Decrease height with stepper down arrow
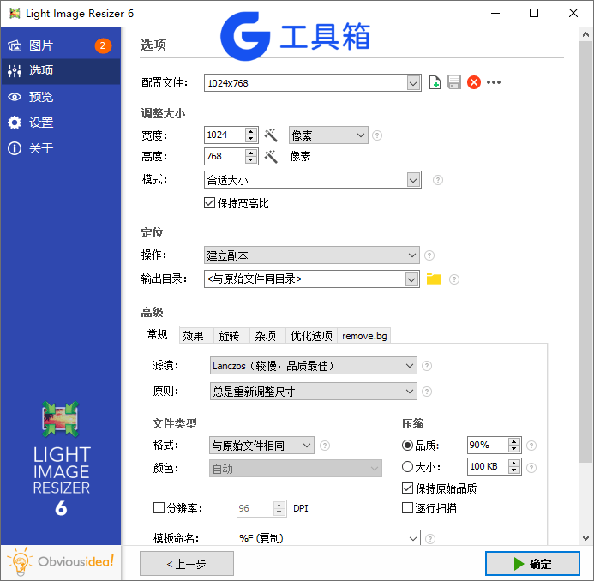Viewport: 594px width, 581px height. [251, 160]
